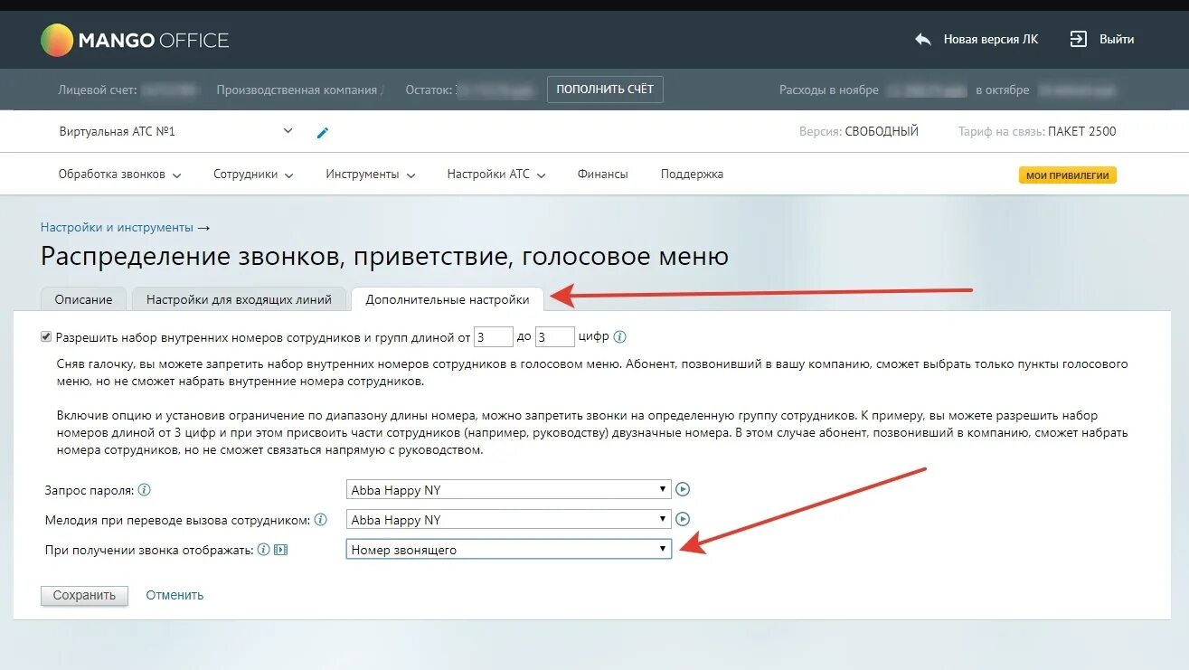
Task: Open Запрос пароля dropdown
Action: 509,489
